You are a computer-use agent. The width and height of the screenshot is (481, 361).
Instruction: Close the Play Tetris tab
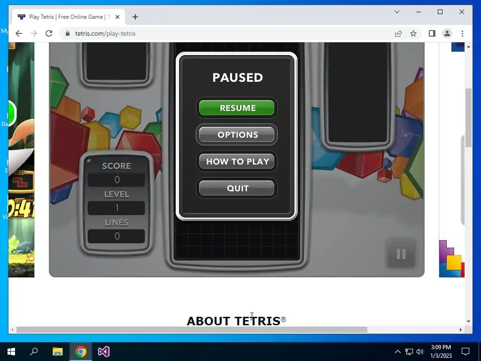117,17
